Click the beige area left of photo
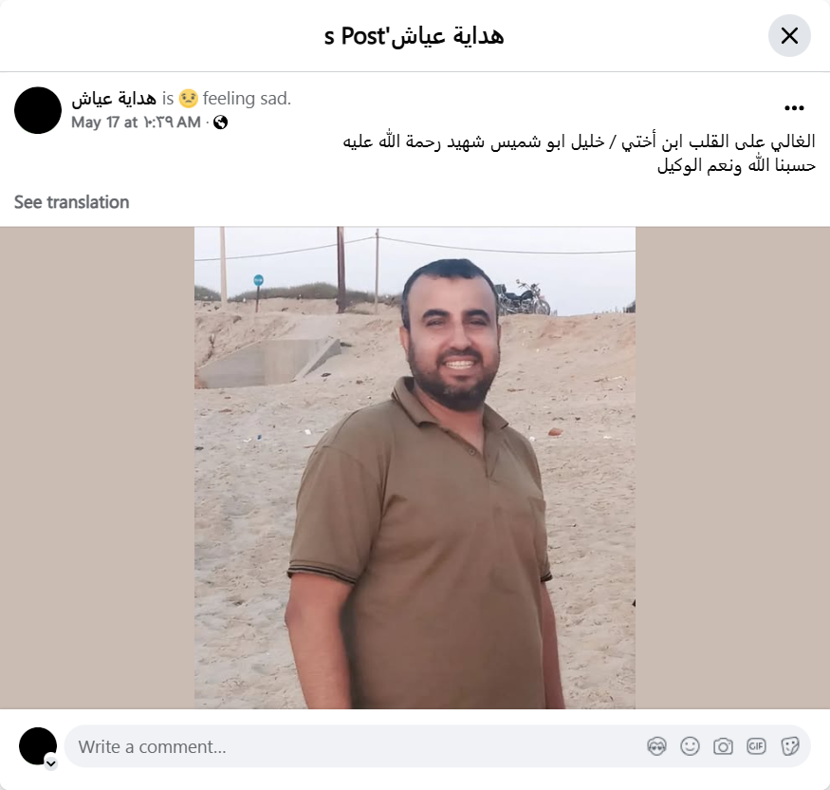The width and height of the screenshot is (830, 790). pyautogui.click(x=97, y=468)
